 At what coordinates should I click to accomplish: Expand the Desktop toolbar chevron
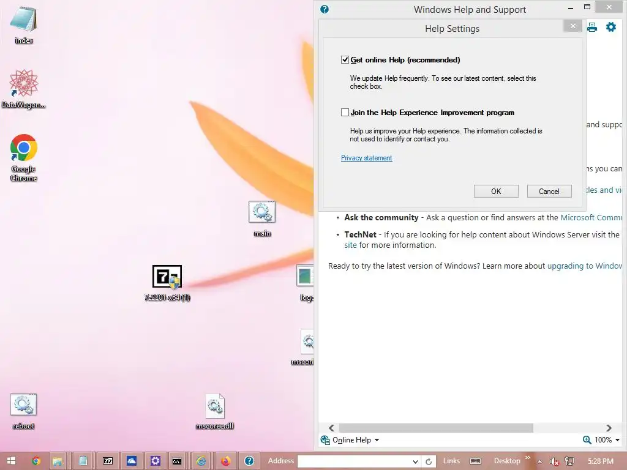pos(527,458)
